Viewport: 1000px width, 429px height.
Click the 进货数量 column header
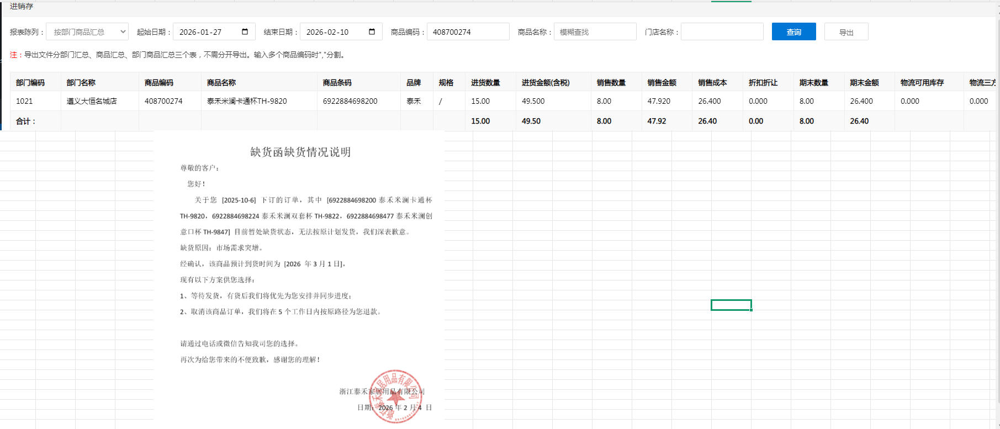485,82
